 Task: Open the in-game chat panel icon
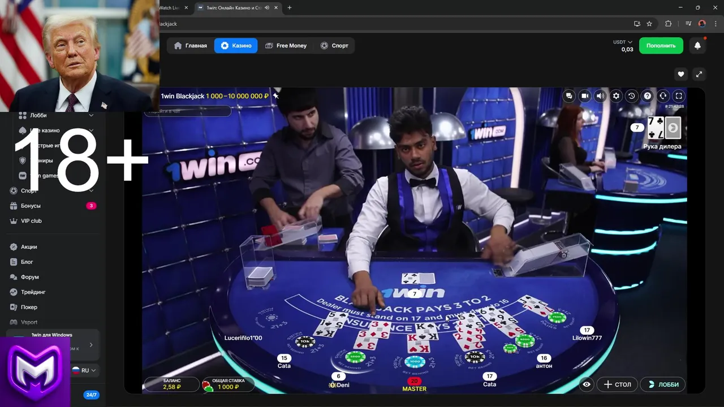point(569,96)
